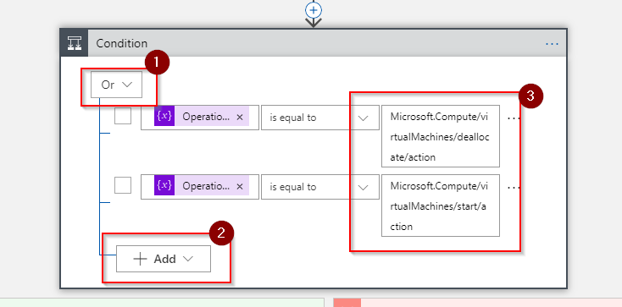
Task: Open the Or logical operator dropdown
Action: (x=116, y=85)
